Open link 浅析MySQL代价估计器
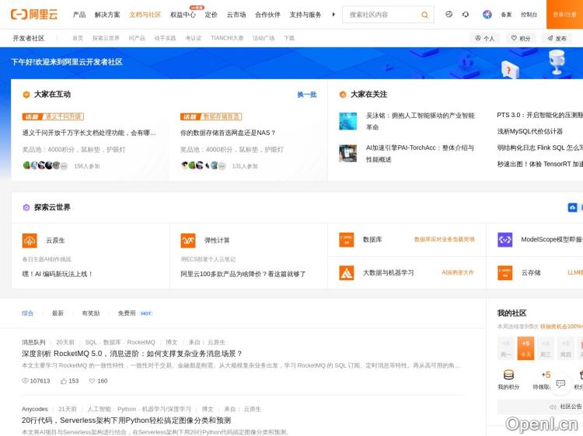 click(x=530, y=131)
